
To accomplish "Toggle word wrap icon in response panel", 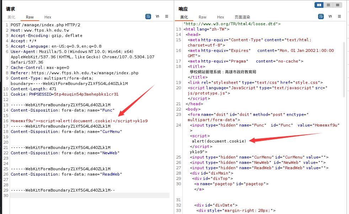I will point(321,16).
